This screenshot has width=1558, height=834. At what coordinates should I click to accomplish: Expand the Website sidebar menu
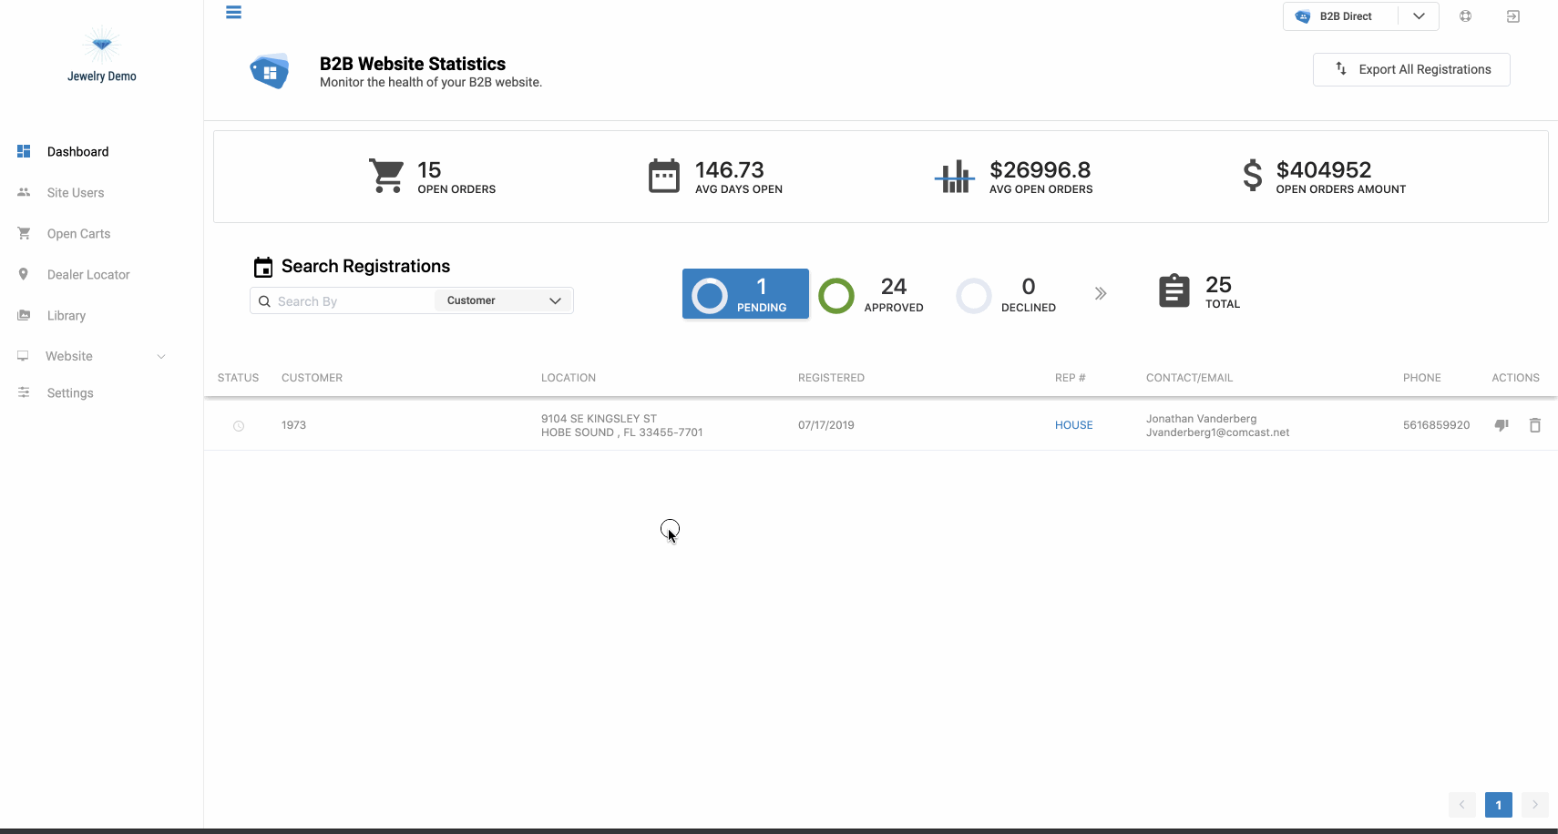(x=92, y=356)
